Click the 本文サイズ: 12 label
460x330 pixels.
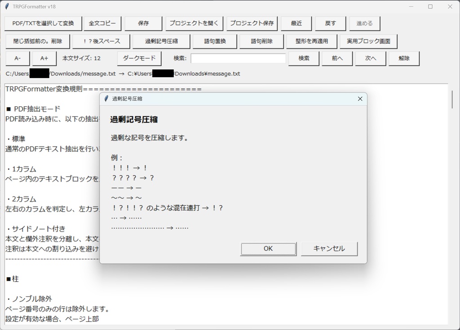click(82, 58)
